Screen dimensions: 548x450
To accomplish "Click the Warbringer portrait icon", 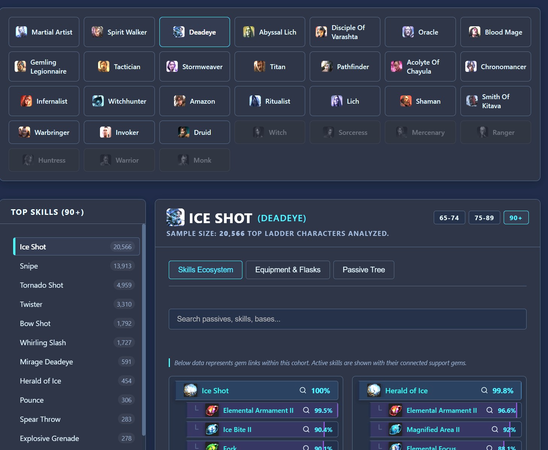I will tap(24, 132).
